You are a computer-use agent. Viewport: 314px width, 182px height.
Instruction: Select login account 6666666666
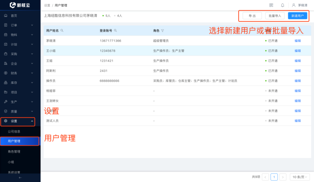[109, 81]
